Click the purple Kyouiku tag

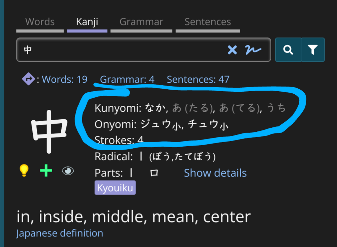(115, 188)
